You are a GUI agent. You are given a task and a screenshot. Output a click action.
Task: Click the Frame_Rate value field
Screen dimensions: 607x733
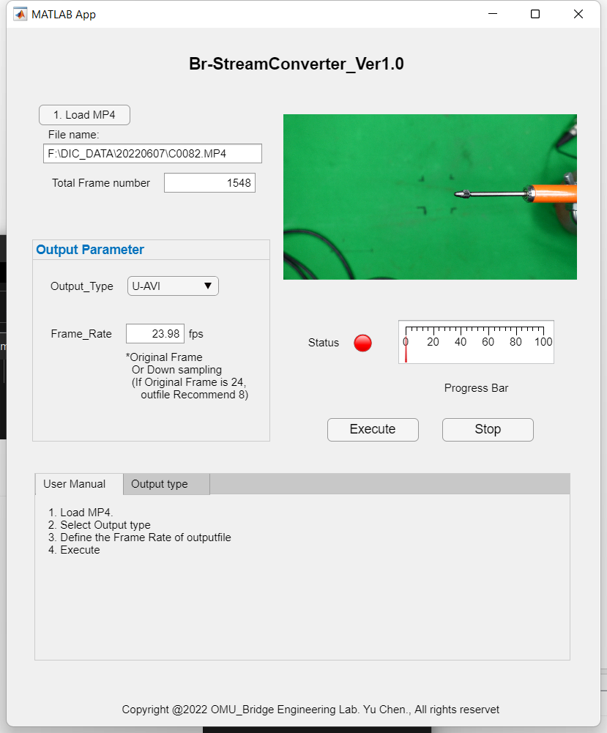154,334
